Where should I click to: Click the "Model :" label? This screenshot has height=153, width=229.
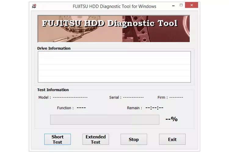pyautogui.click(x=45, y=98)
